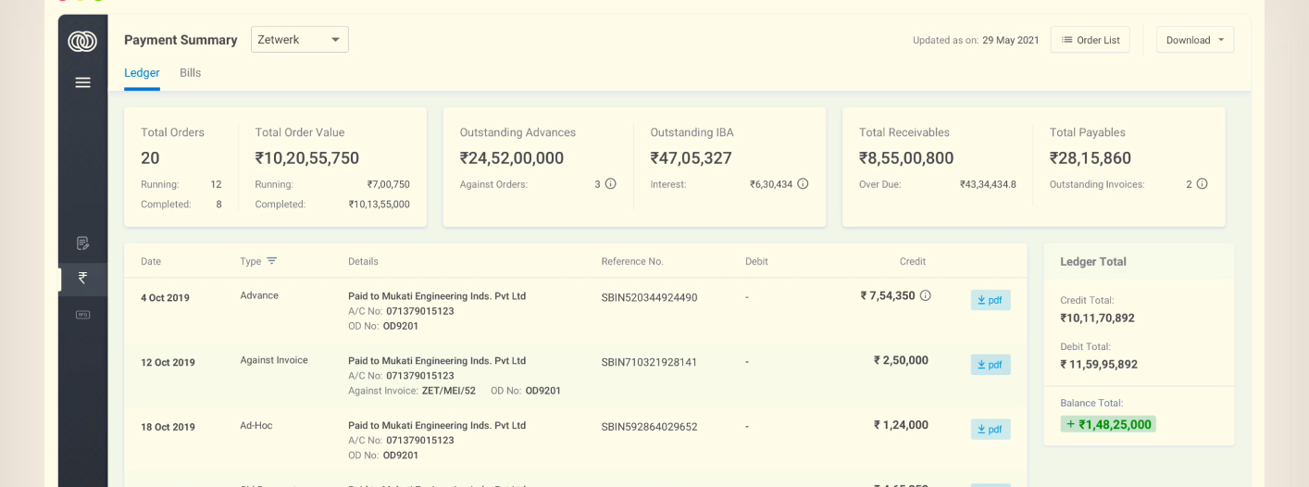1309x487 pixels.
Task: Click the RFQ icon in sidebar
Action: (x=82, y=315)
